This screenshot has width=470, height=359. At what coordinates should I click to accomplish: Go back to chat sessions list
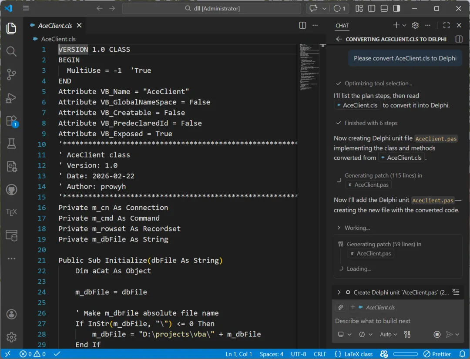[x=339, y=39]
